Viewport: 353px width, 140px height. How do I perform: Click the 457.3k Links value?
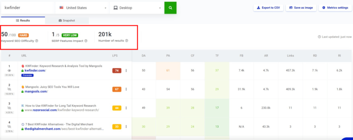tap(290, 70)
